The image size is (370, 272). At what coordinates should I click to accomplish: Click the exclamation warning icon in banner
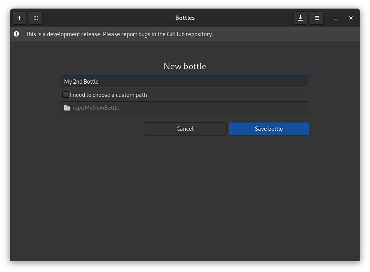tap(16, 34)
